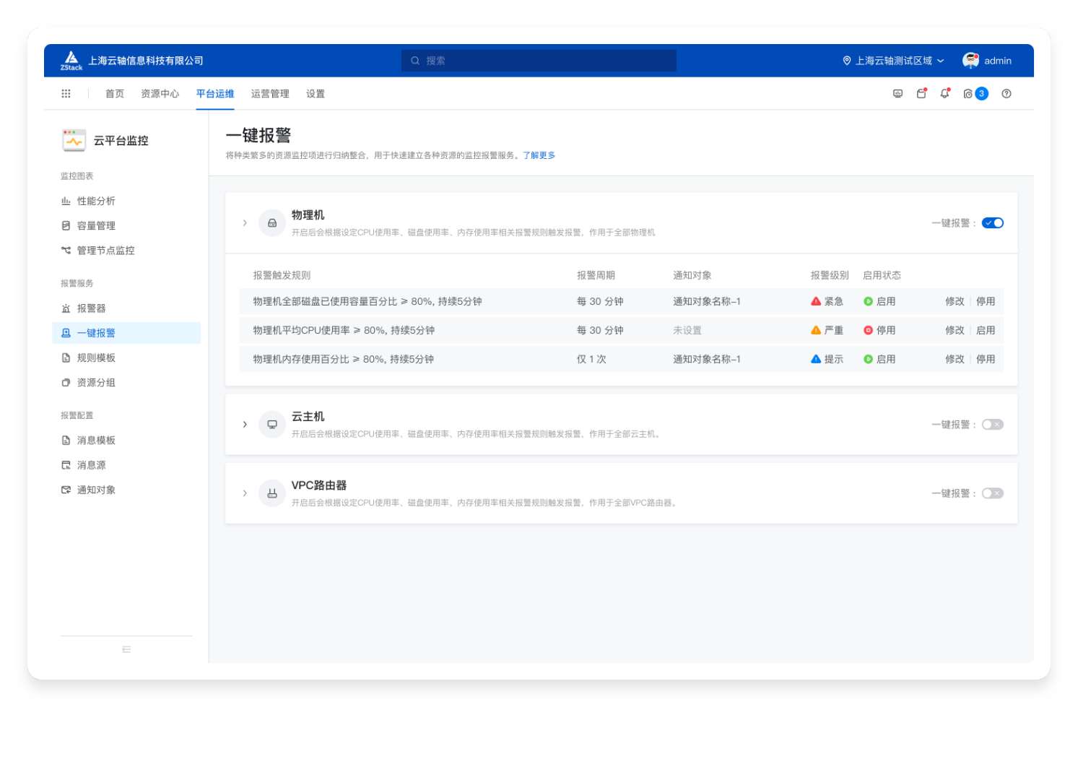The width and height of the screenshot is (1078, 780).
Task: Click the 搜索 search field
Action: 539,61
